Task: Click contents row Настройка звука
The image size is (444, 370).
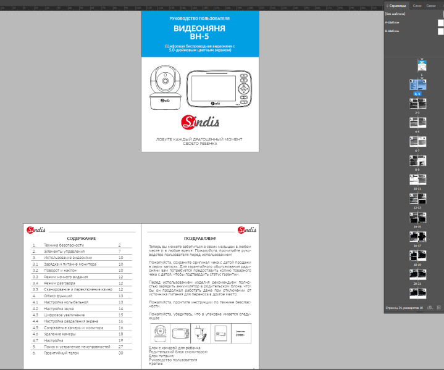Action: [82, 308]
